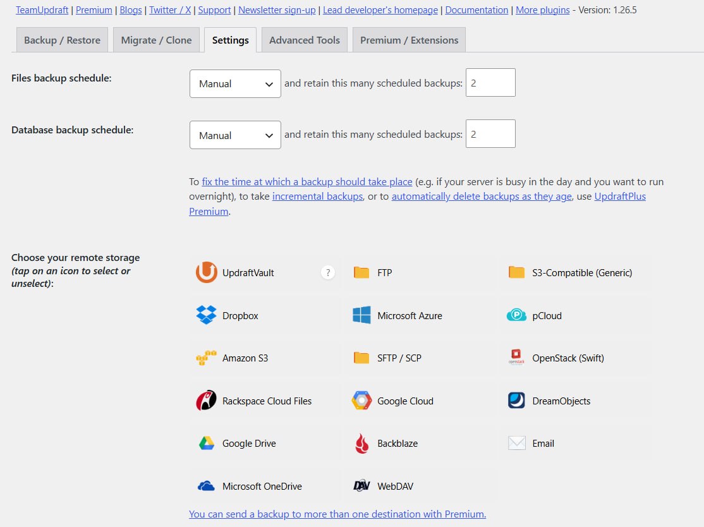This screenshot has height=527, width=704.
Task: Follow the incremental backups link
Action: click(x=317, y=196)
